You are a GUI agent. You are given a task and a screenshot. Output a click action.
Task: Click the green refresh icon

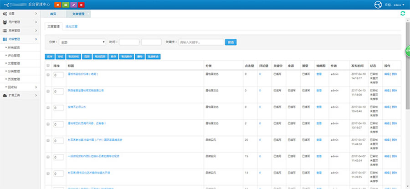click(x=402, y=14)
